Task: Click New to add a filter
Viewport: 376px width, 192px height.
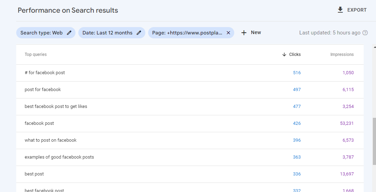Action: 256,32
